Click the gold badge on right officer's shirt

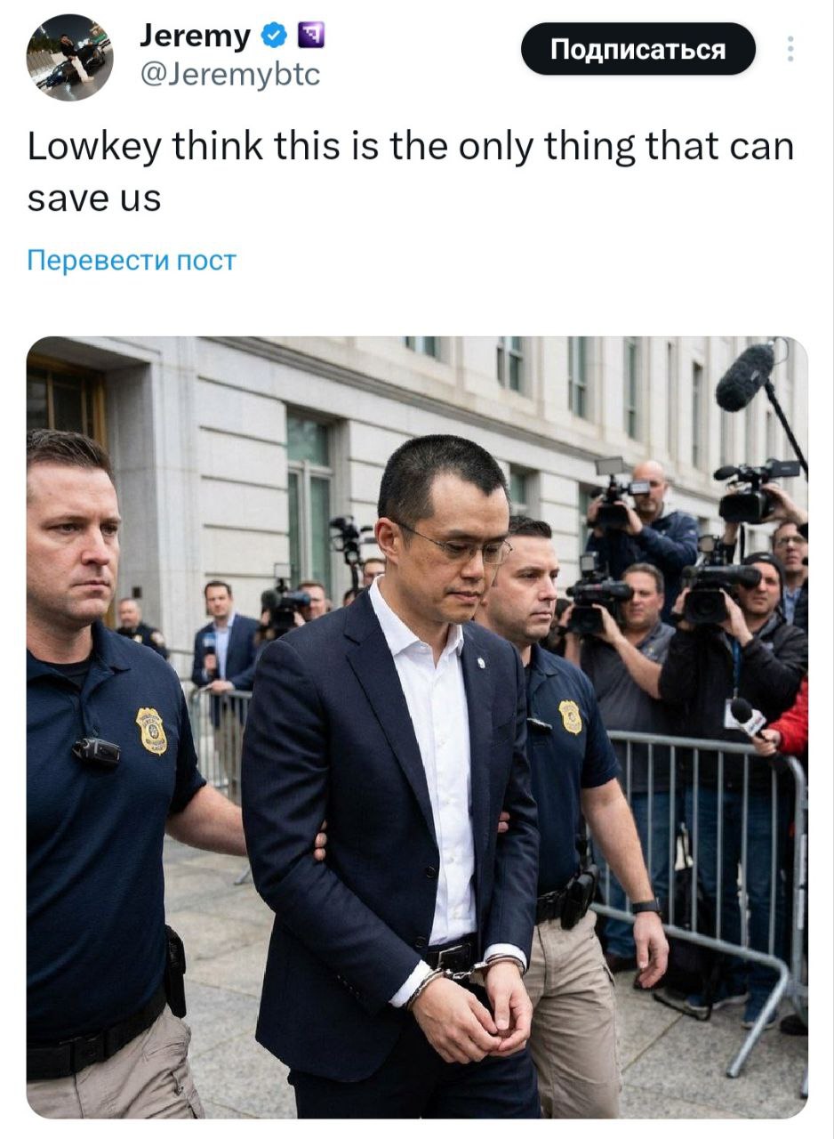pos(570,716)
